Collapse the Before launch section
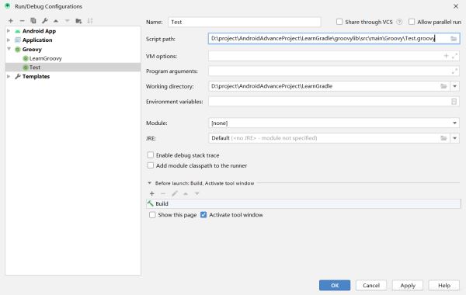 [149, 183]
